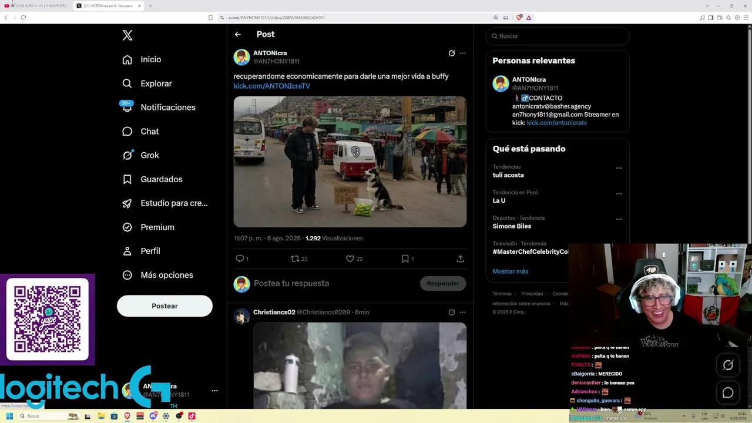This screenshot has width=752, height=423.
Task: Click the Responder button
Action: pyautogui.click(x=443, y=283)
